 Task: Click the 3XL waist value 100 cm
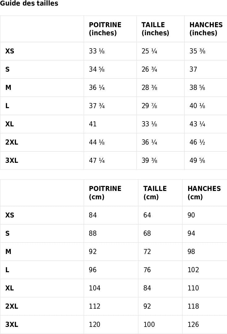[x=149, y=325]
